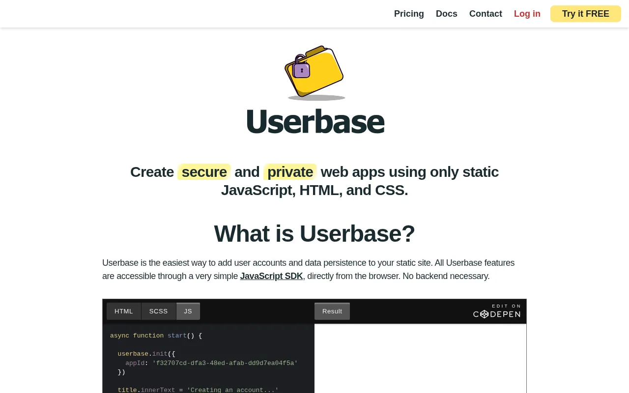Viewport: 629px width, 393px height.
Task: Switch to the SCSS tab in CodePen
Action: pyautogui.click(x=158, y=311)
